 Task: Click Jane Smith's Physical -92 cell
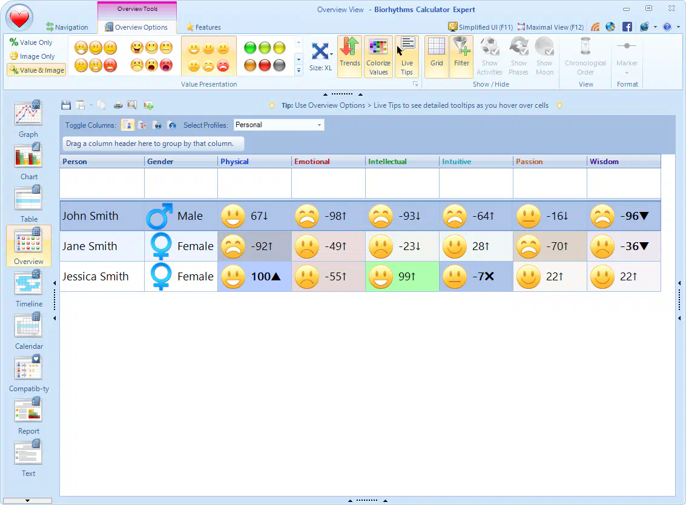click(255, 246)
